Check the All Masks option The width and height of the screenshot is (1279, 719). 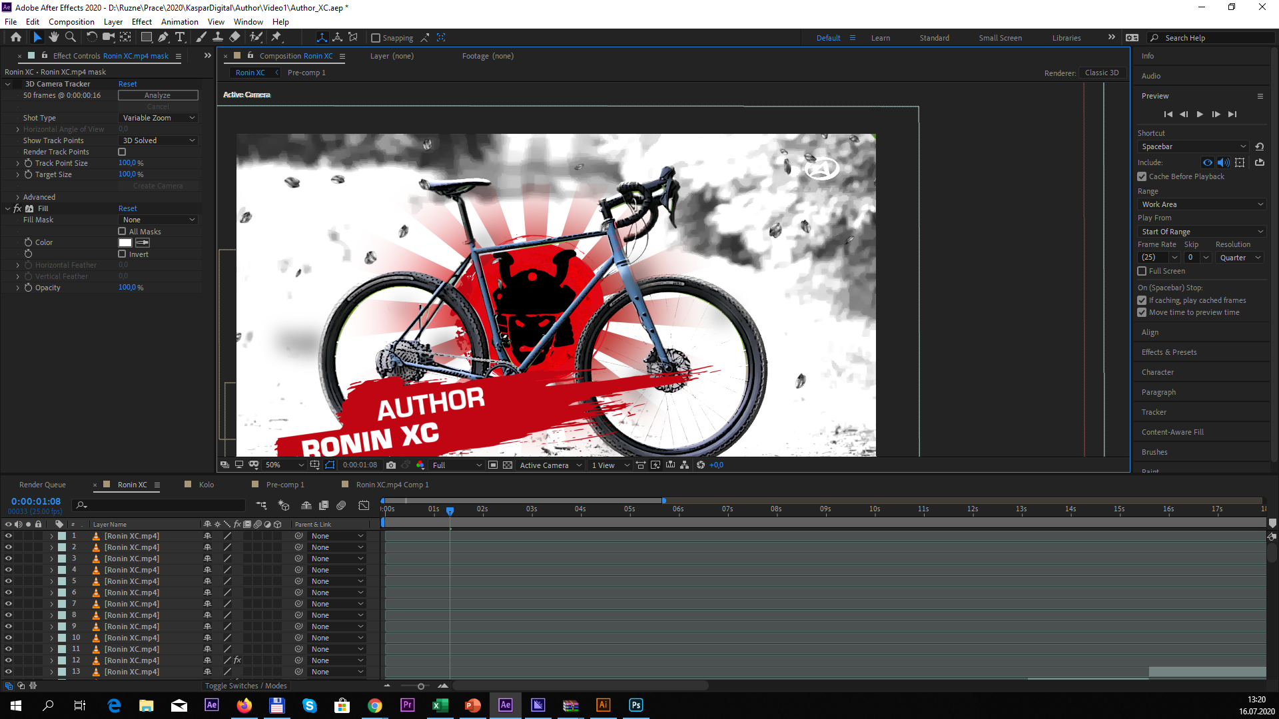pos(122,232)
